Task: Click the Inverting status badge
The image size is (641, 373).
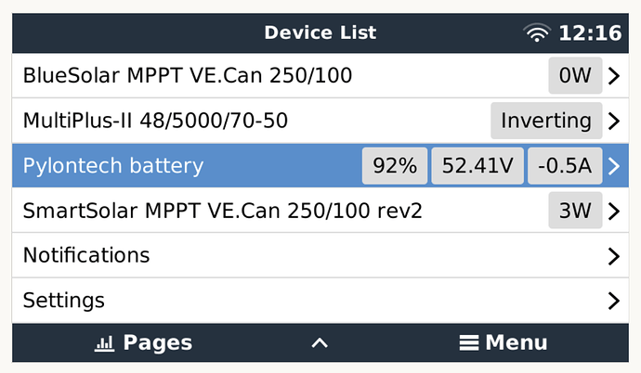Action: (x=545, y=121)
